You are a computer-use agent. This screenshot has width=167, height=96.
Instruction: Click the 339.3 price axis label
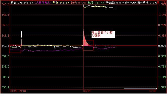(x=5, y=56)
